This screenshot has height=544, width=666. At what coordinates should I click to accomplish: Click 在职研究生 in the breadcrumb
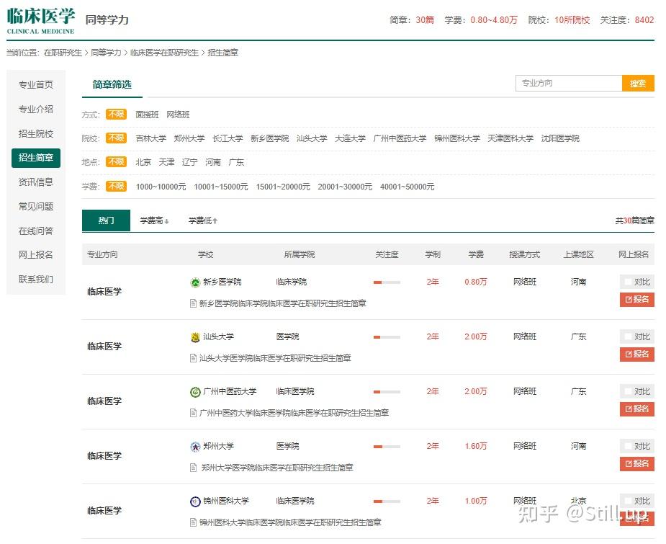[63, 53]
